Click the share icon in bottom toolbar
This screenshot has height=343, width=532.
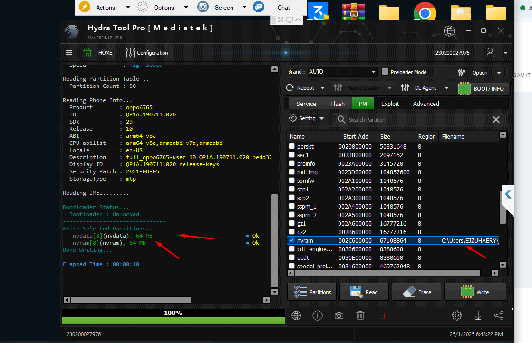[x=499, y=315]
